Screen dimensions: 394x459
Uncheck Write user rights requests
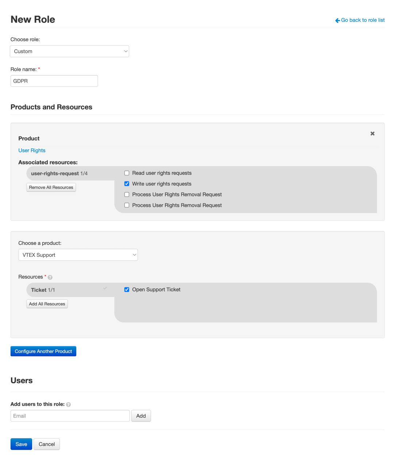[x=127, y=184]
